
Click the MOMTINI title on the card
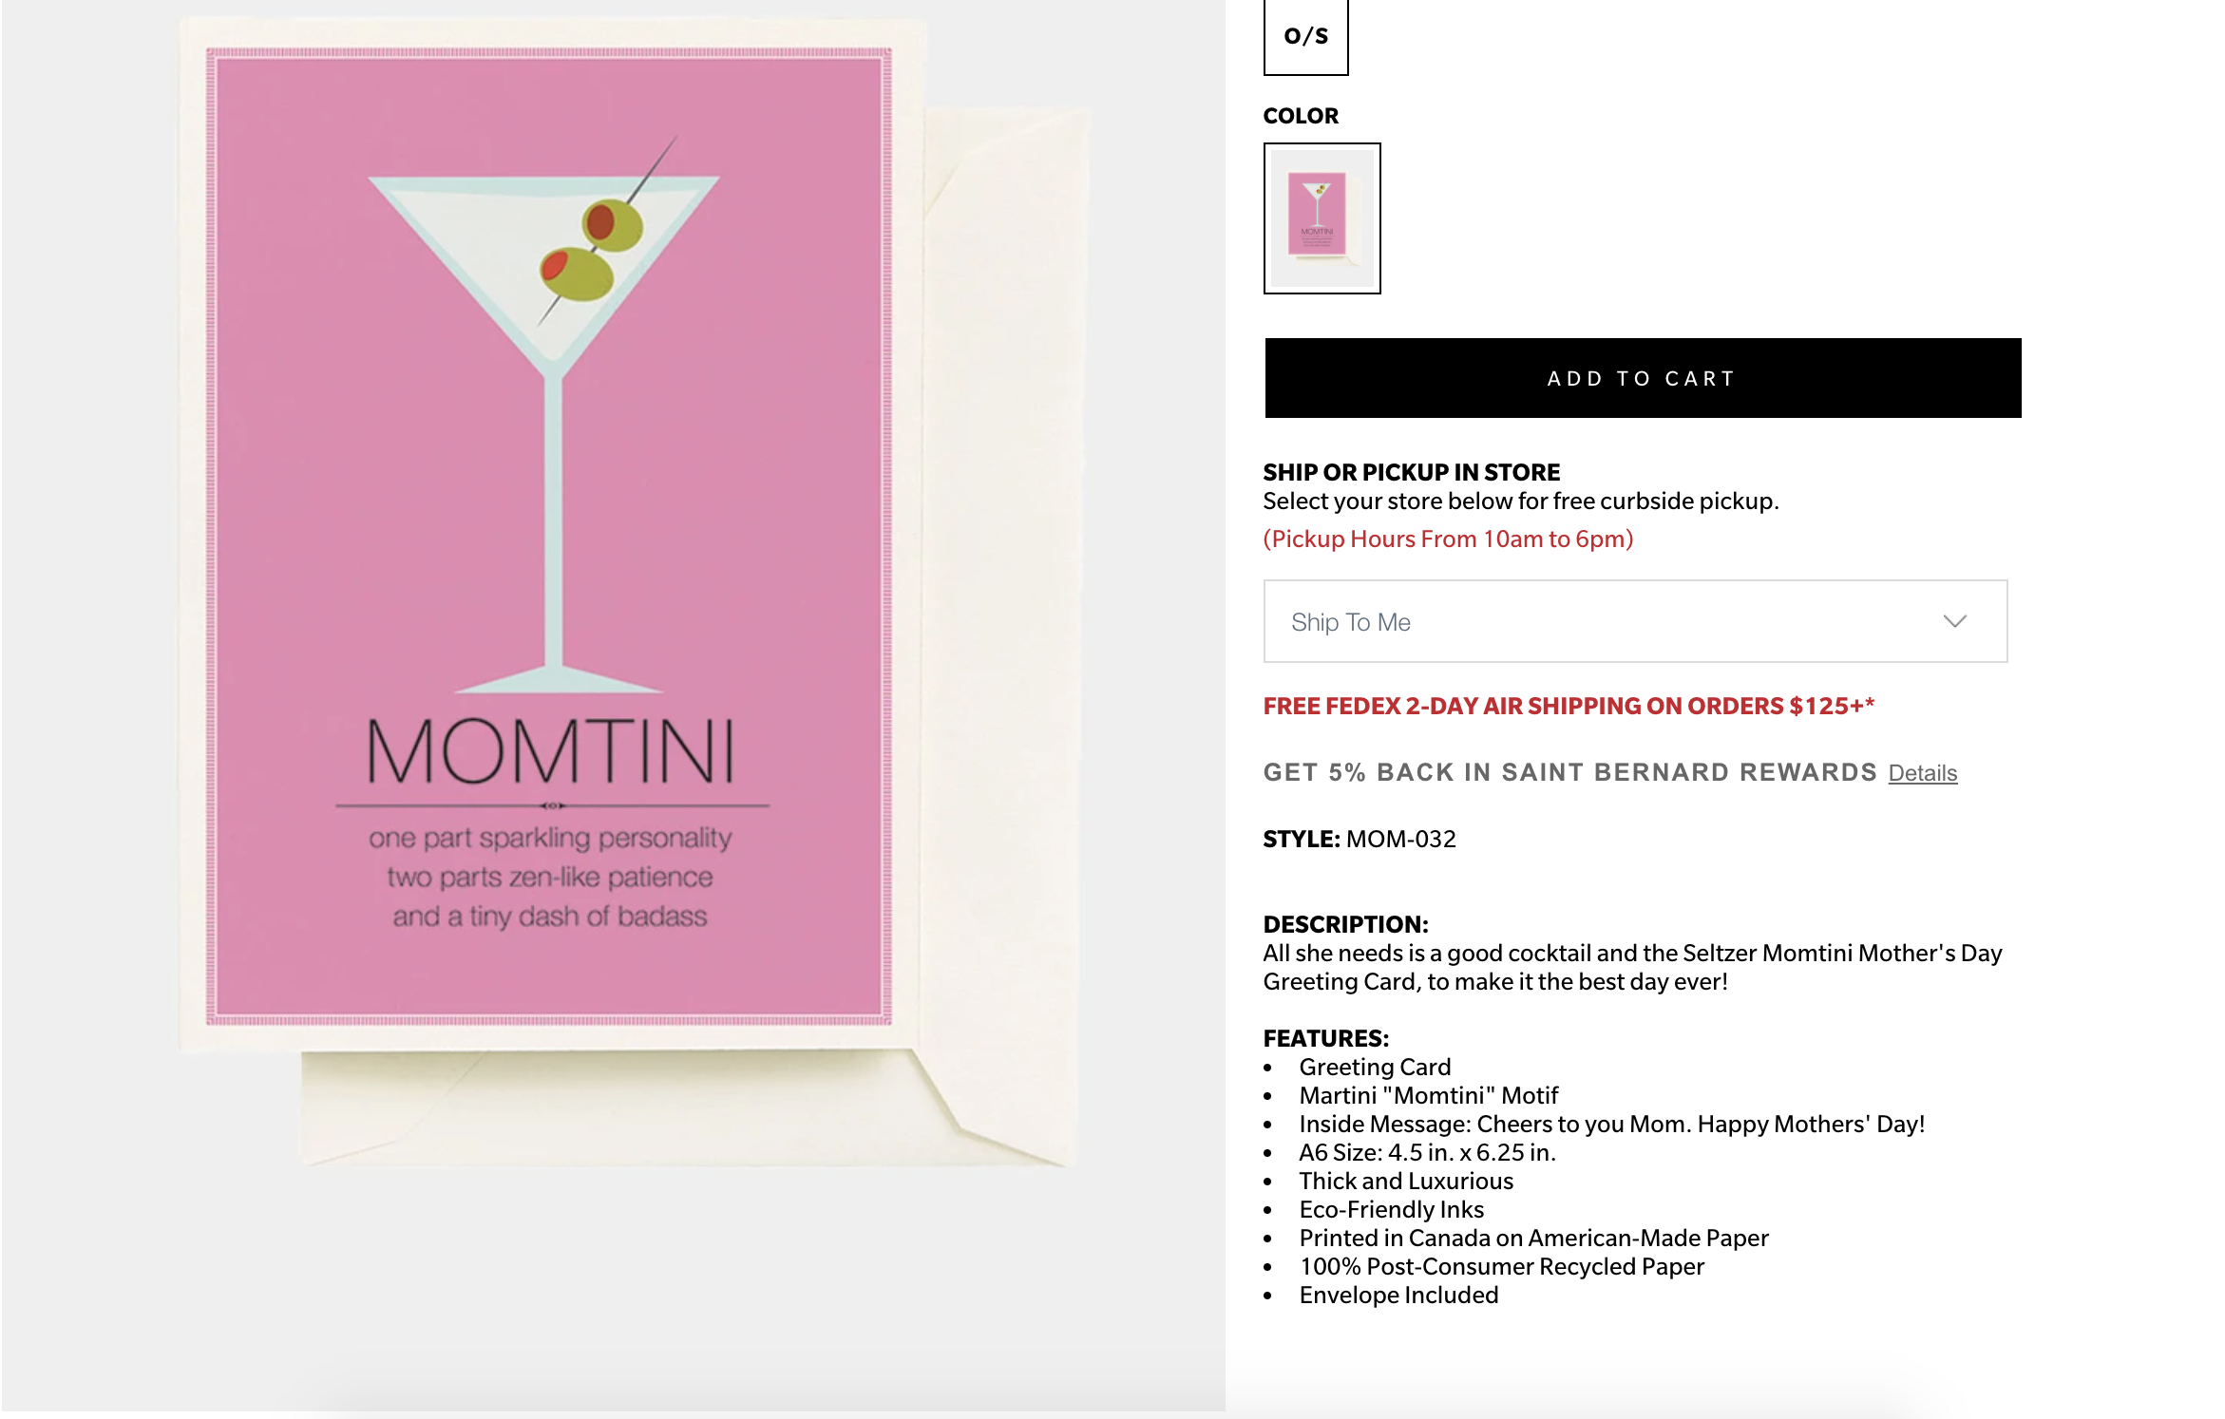click(551, 750)
